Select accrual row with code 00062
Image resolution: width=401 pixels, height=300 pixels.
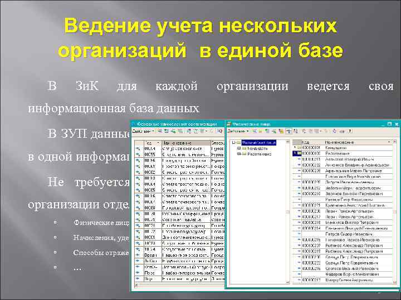coord(179,172)
